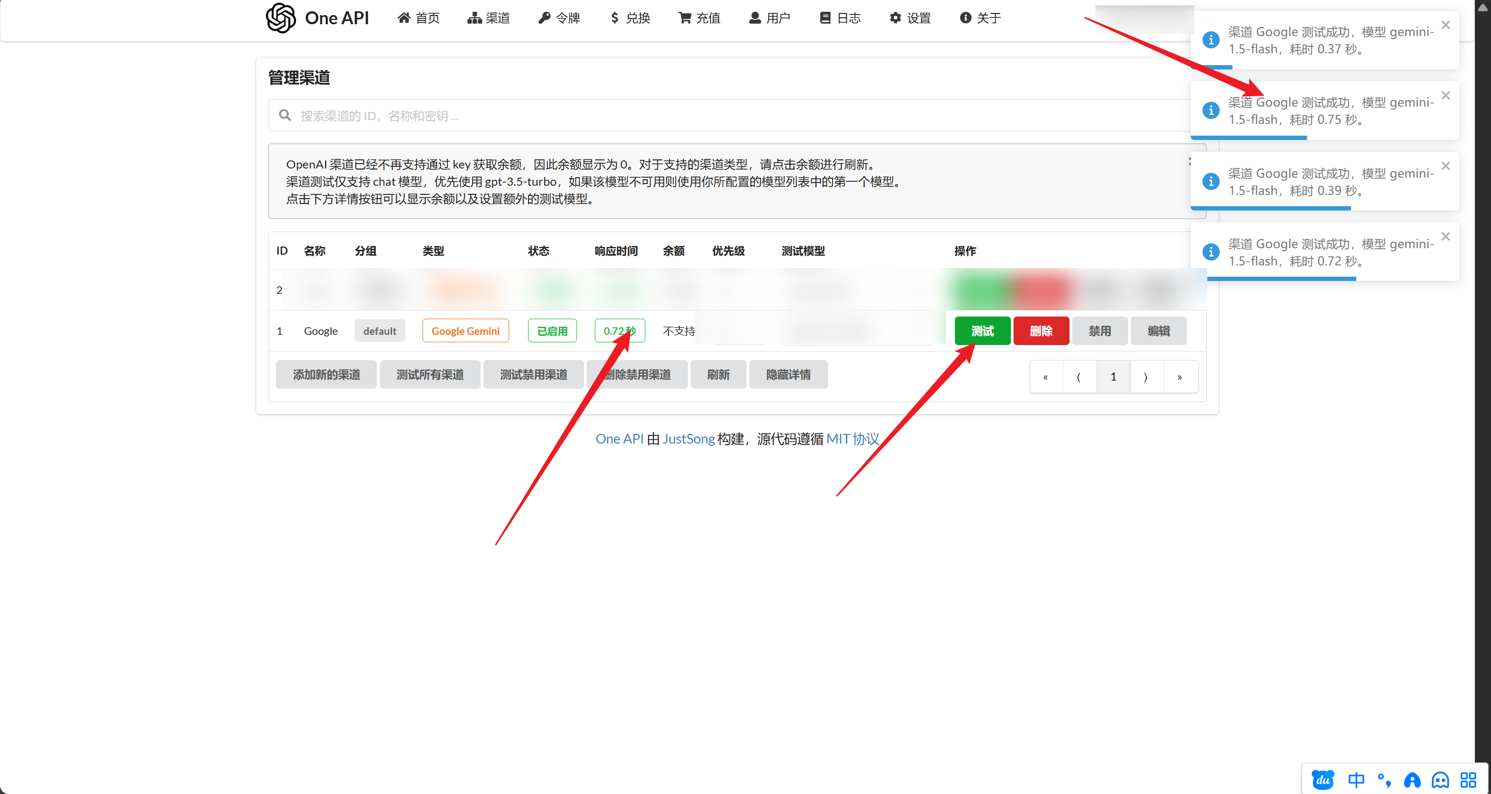Go to the next page arrow
1491x794 pixels.
(1146, 377)
